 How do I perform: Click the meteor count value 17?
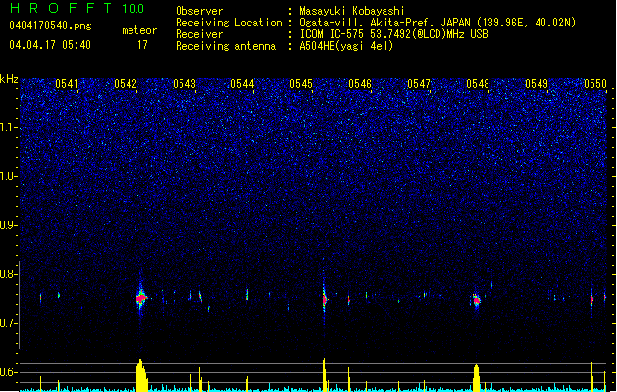click(142, 45)
